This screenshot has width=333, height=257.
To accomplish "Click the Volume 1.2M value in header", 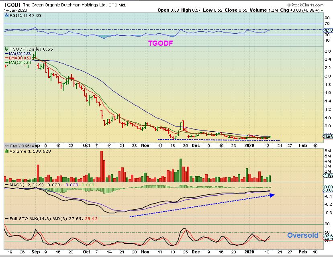I will coord(264,10).
